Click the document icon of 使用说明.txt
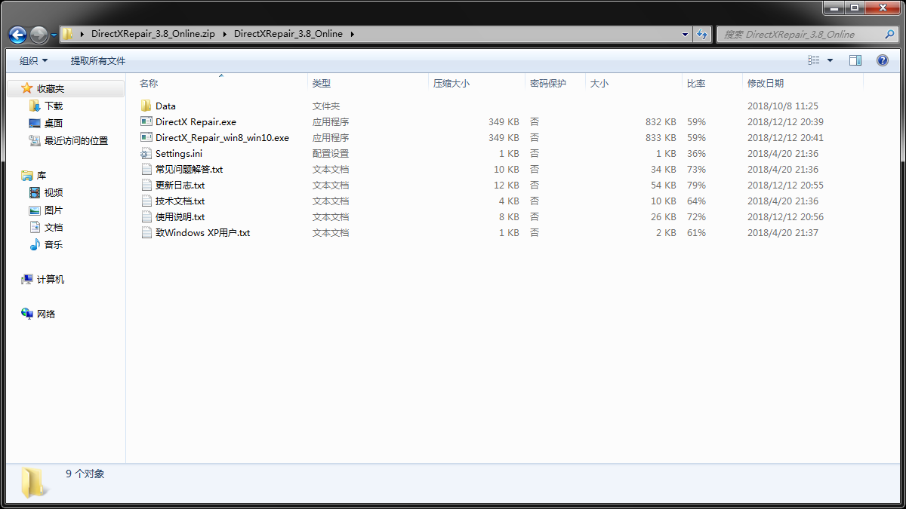Screen dimensions: 906x509 click(146, 216)
